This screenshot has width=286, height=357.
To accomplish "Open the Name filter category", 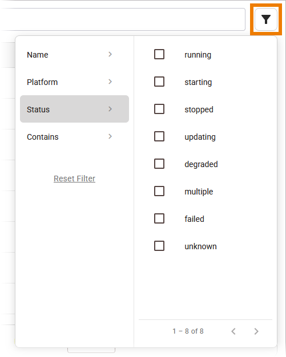I will pos(75,55).
